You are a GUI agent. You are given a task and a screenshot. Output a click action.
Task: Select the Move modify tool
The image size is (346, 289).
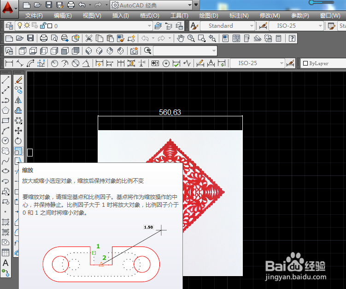18,131
